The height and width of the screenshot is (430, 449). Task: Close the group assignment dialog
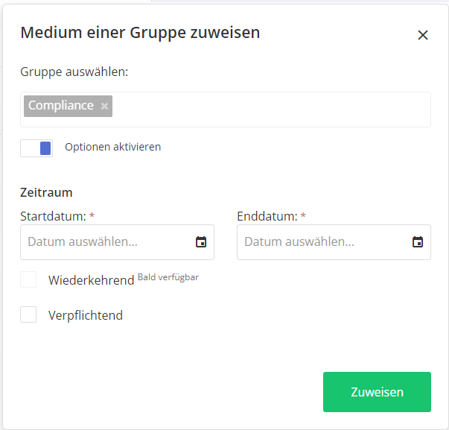click(x=423, y=35)
